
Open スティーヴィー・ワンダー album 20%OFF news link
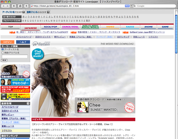(42, 32)
